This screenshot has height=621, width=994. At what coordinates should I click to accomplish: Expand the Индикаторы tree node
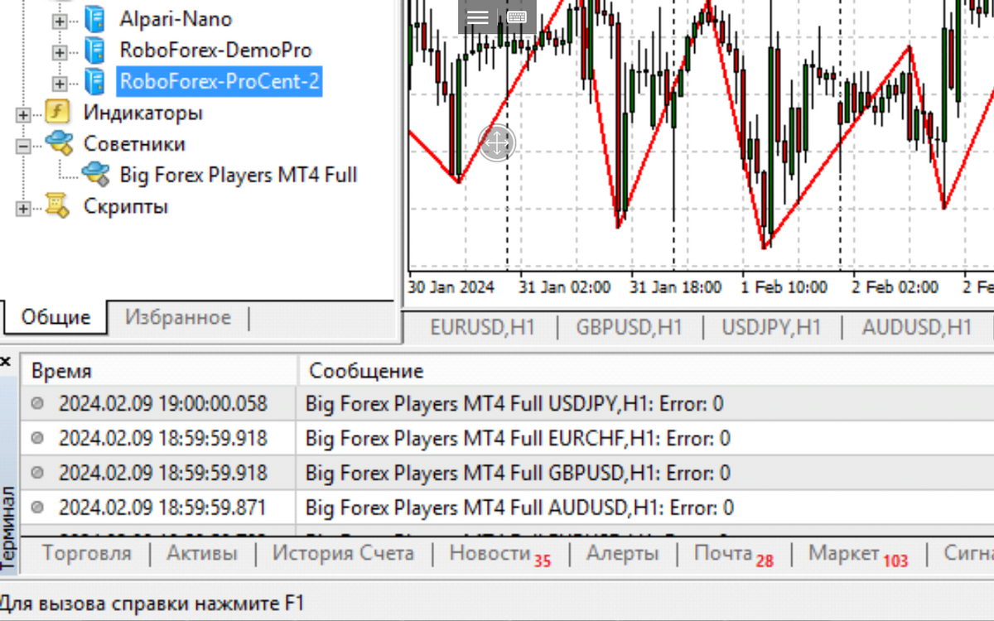23,114
